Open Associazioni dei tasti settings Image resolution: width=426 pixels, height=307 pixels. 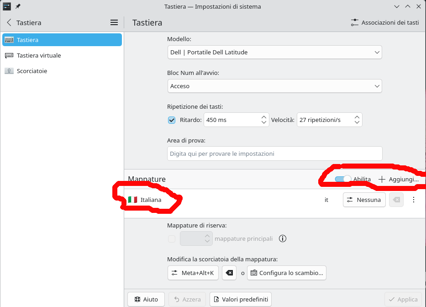(x=385, y=22)
